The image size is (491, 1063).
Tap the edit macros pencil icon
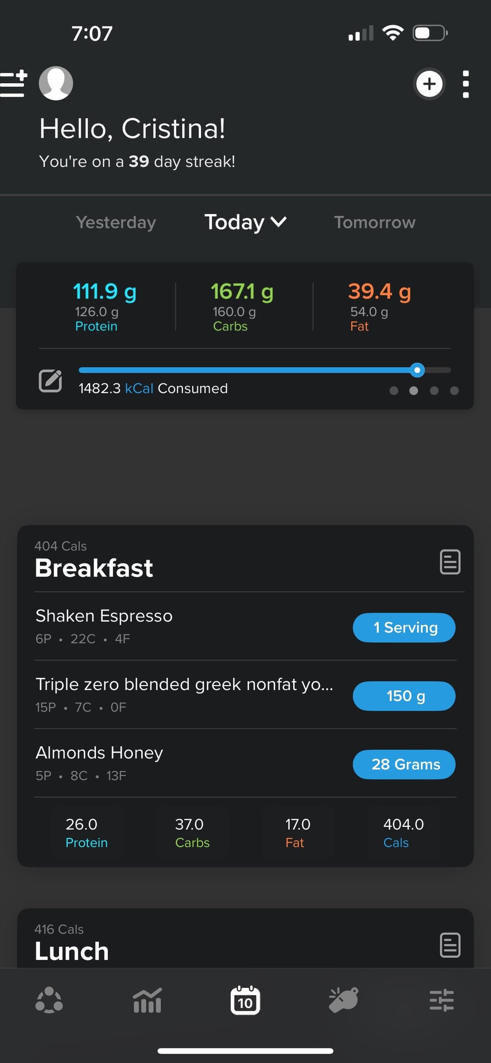point(50,381)
